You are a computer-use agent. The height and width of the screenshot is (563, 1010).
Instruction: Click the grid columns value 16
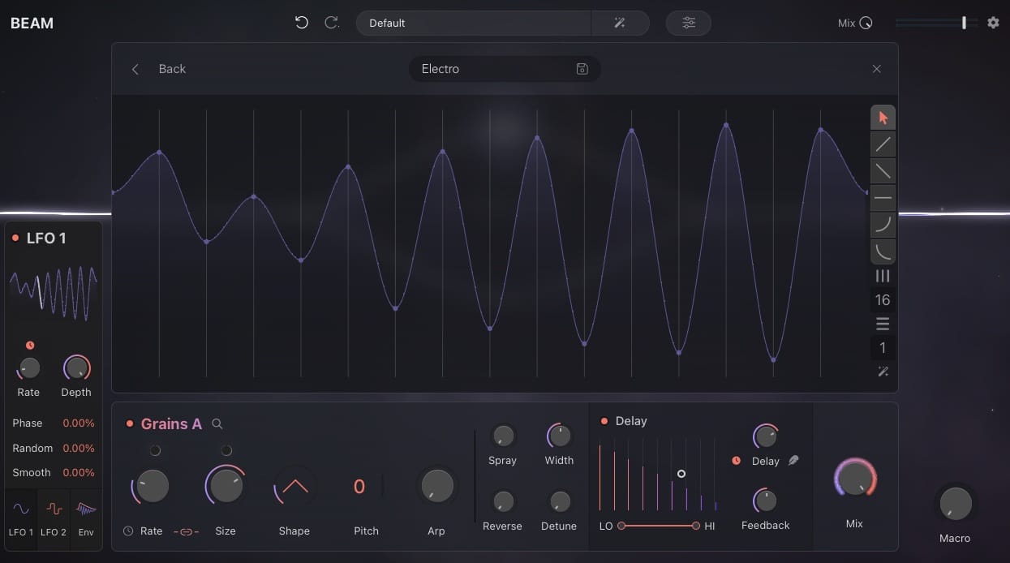point(883,300)
